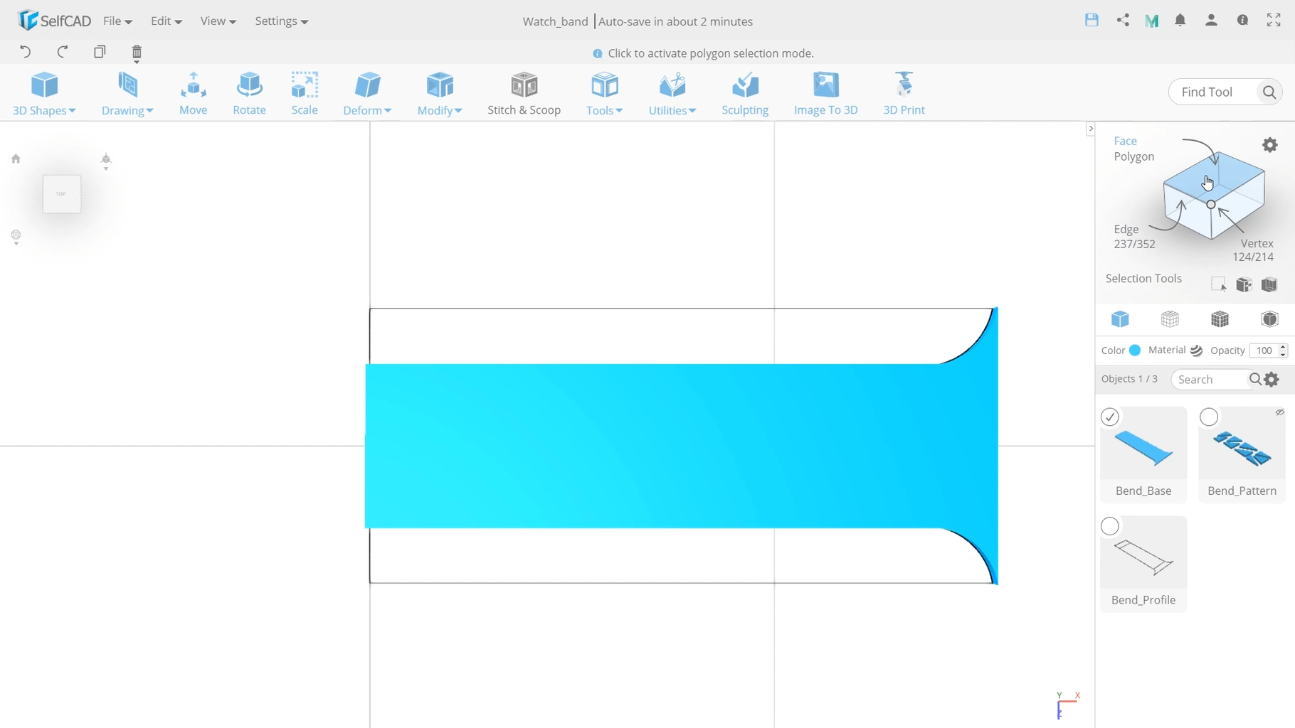Click the share icon
Image resolution: width=1295 pixels, height=728 pixels.
click(x=1123, y=21)
